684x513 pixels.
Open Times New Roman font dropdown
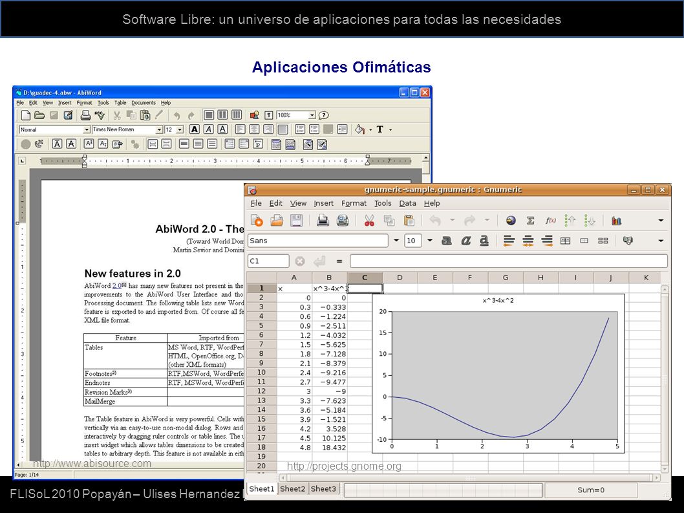pos(159,129)
